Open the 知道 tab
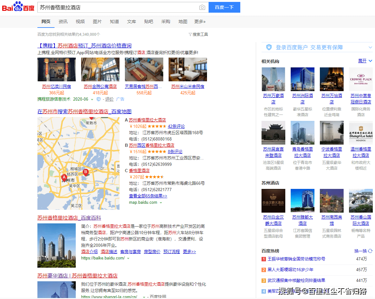Viewport: 375px width, 299px height. coord(114,22)
